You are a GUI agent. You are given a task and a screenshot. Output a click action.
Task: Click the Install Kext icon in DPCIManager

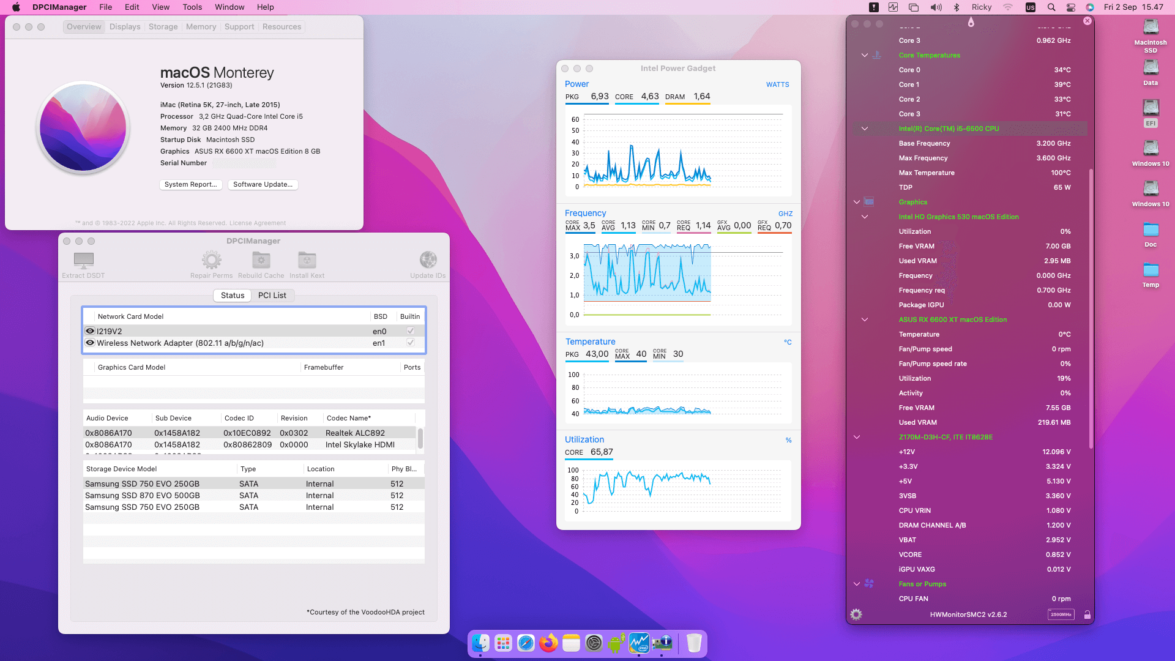click(307, 259)
